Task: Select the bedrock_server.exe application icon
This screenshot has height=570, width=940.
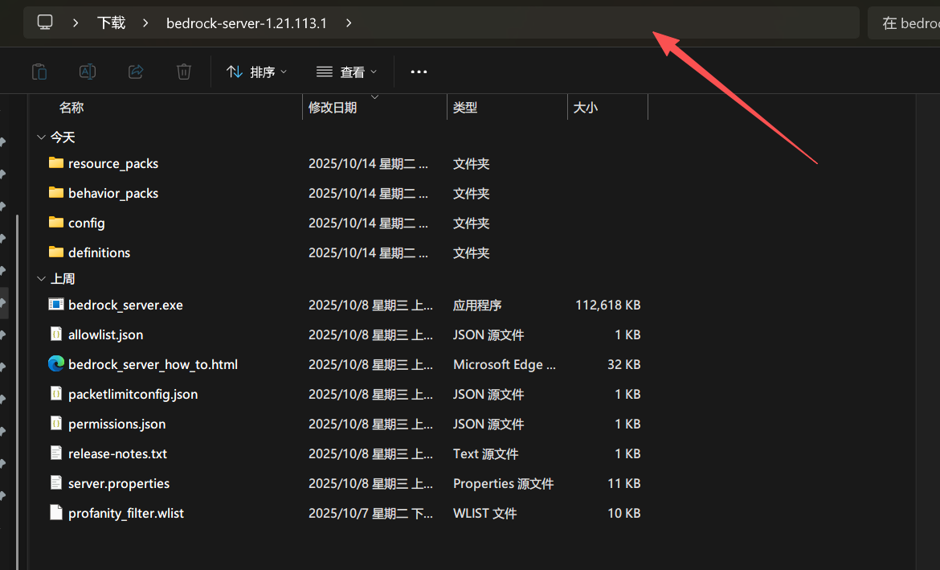Action: [55, 305]
